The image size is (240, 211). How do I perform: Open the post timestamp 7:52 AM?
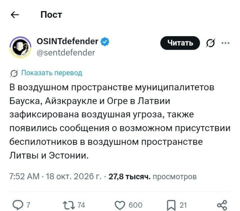coord(24,177)
